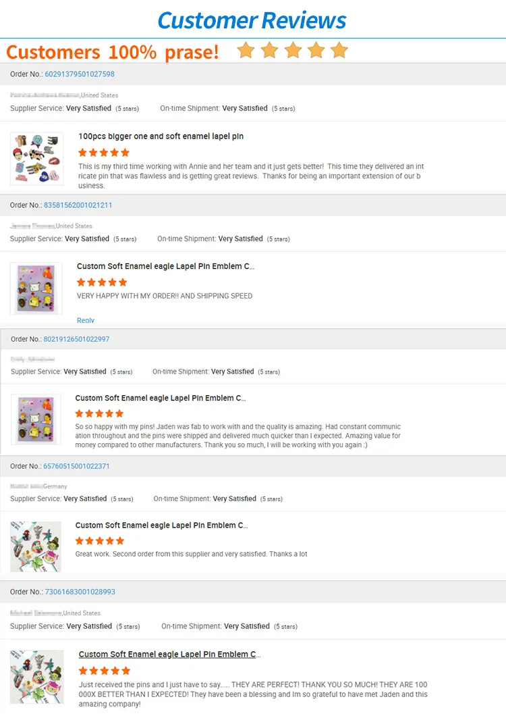Click the Reply link under the shipping speed review
This screenshot has width=506, height=716.
[86, 320]
